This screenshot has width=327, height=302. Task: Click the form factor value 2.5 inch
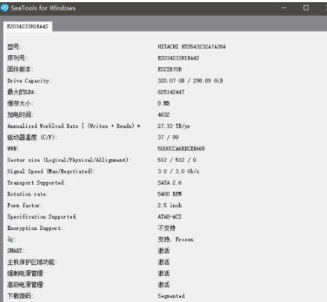(169, 205)
